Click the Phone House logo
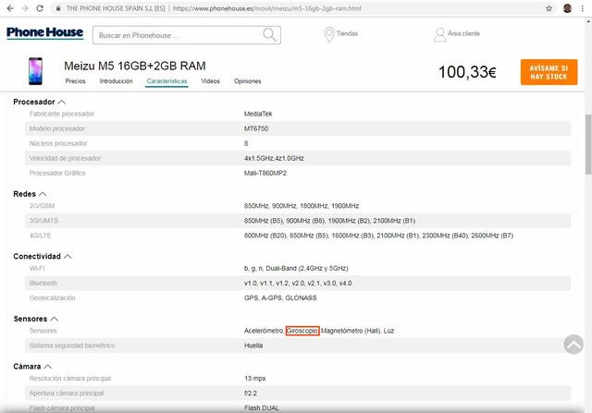The width and height of the screenshot is (592, 413). (45, 33)
